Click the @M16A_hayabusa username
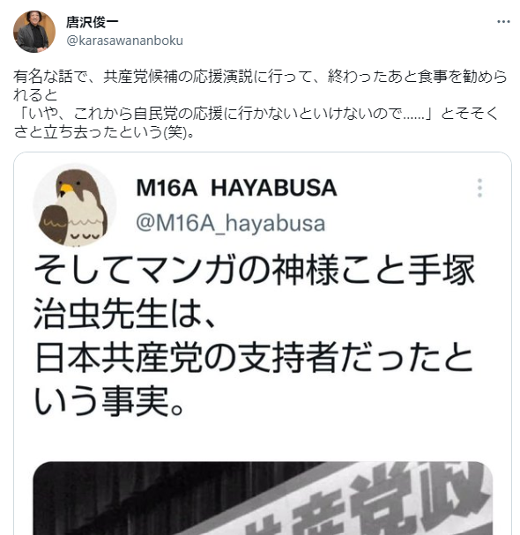Image resolution: width=520 pixels, height=535 pixels. click(x=230, y=223)
